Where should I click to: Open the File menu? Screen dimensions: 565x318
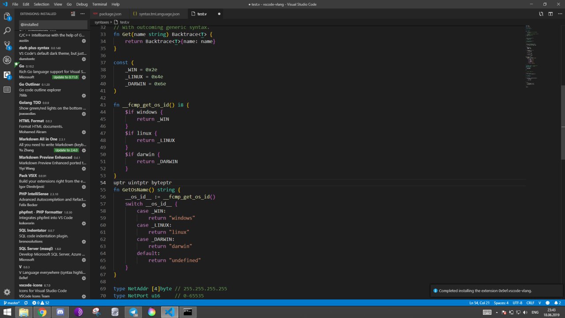tap(15, 4)
